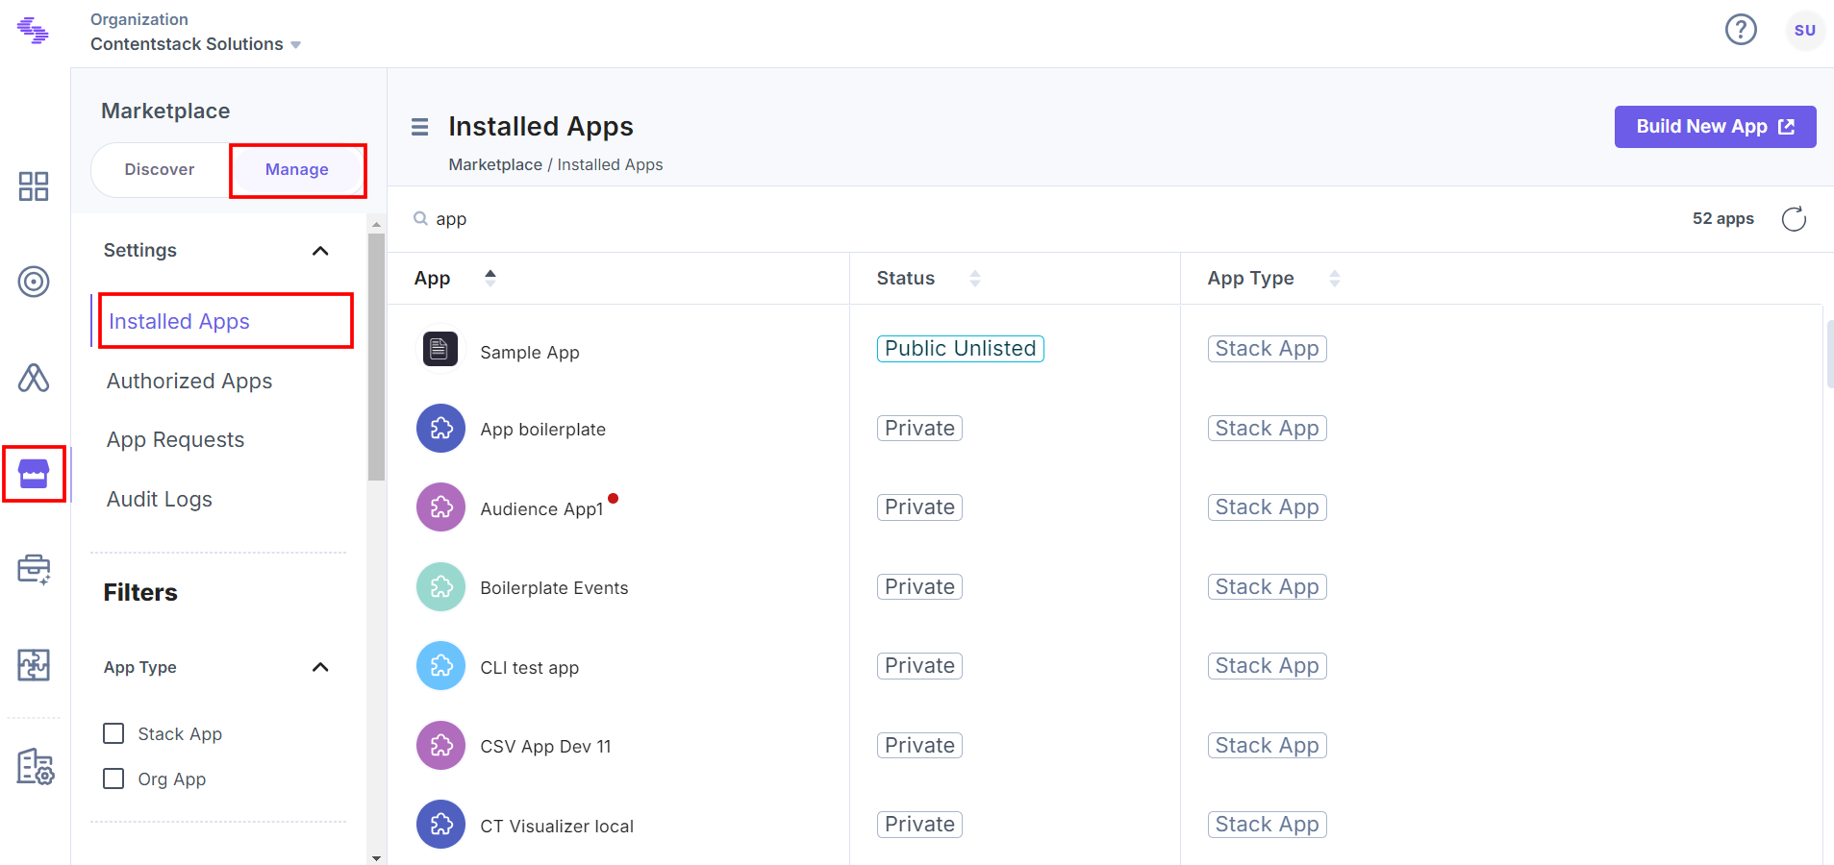Open the puzzle piece icon in sidebar
1834x865 pixels.
[x=34, y=665]
